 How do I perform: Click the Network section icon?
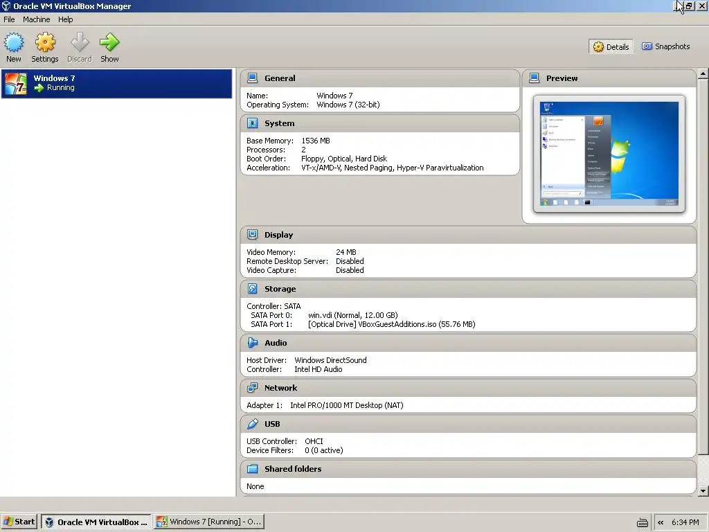[x=252, y=388]
